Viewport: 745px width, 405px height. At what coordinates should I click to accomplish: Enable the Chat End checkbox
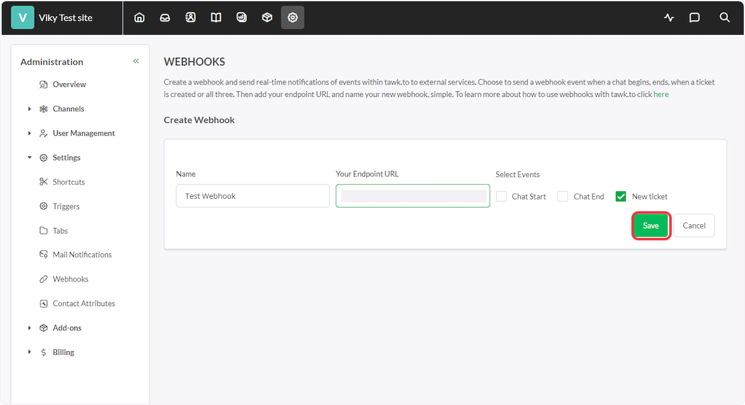(563, 196)
